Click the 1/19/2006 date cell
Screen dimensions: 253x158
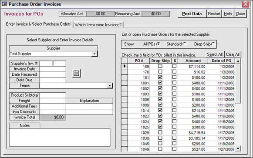point(221,144)
